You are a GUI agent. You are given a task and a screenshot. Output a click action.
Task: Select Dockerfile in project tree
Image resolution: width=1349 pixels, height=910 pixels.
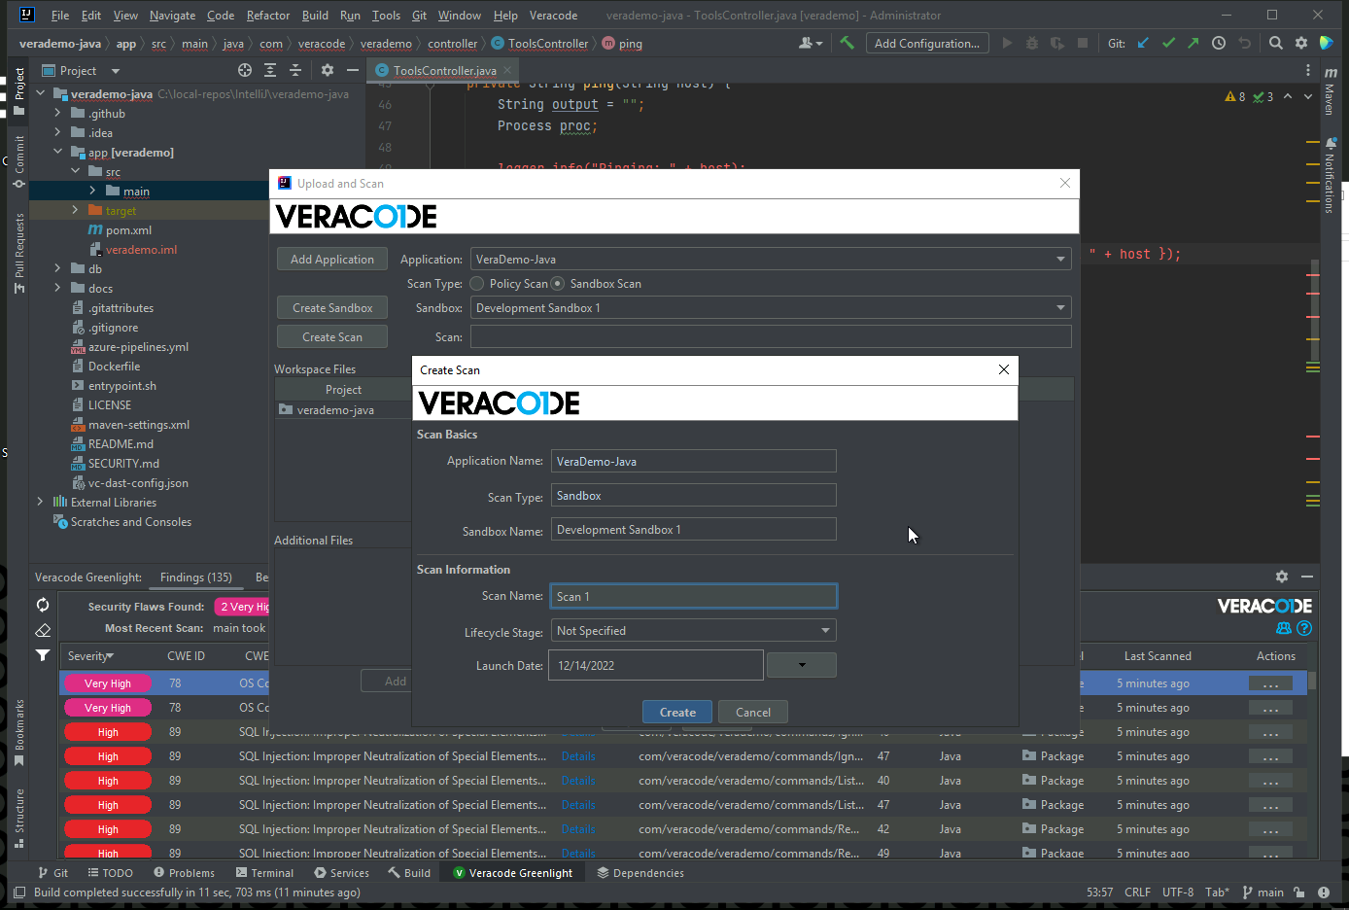coord(114,367)
